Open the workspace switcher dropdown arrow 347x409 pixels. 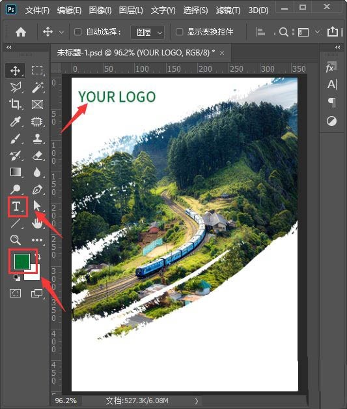coord(317,32)
